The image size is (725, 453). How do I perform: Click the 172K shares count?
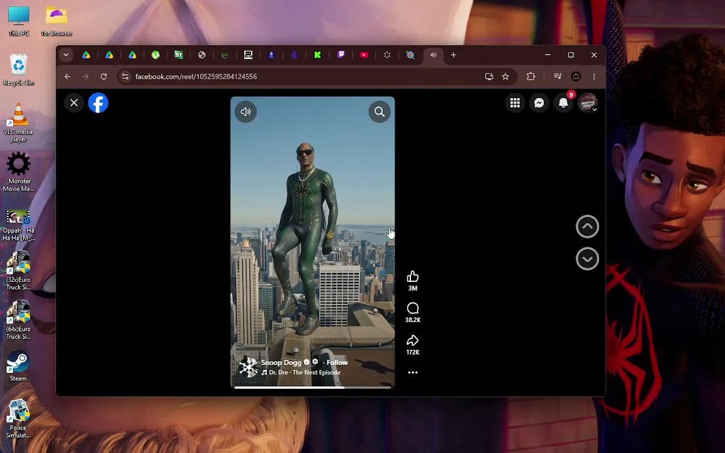(x=412, y=352)
